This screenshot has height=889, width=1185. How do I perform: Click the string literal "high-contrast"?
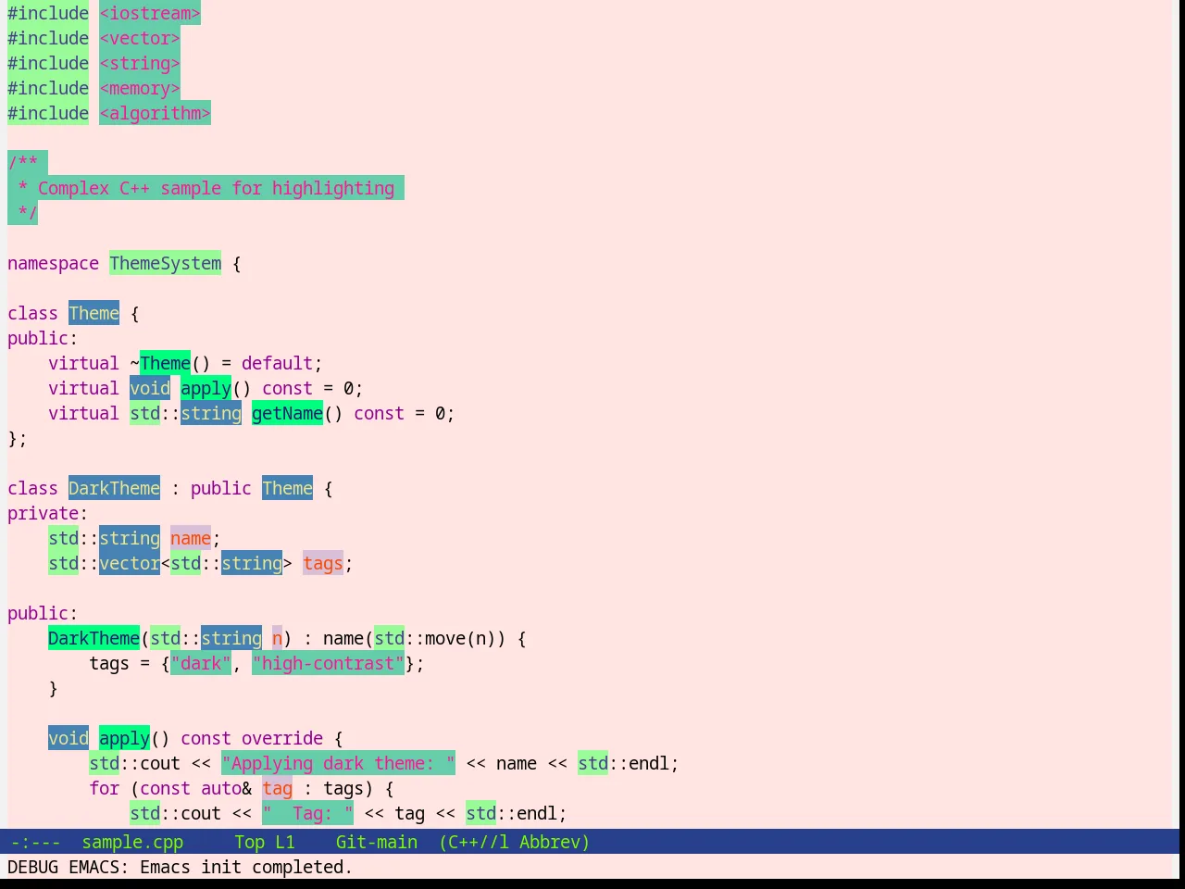point(328,663)
